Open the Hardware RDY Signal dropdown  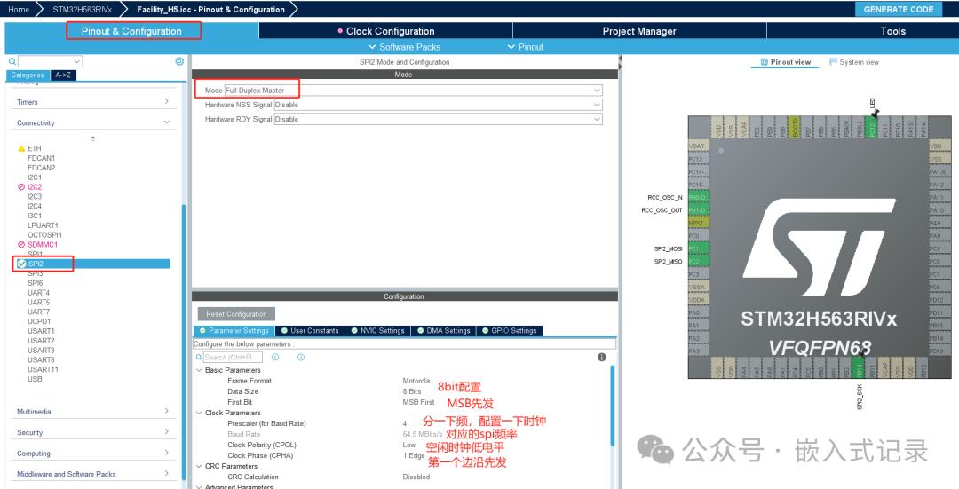pyautogui.click(x=438, y=119)
